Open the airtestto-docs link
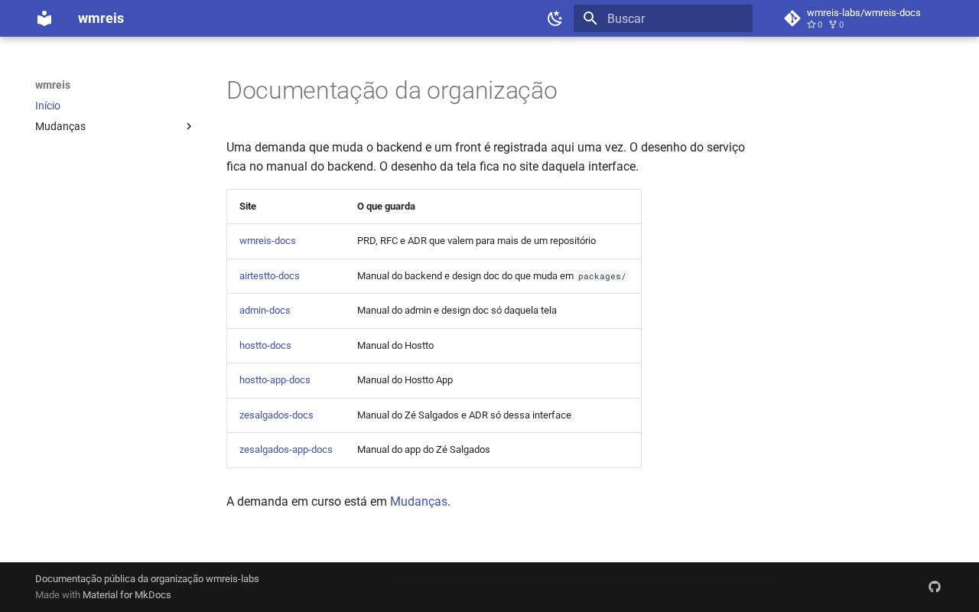 [x=269, y=275]
